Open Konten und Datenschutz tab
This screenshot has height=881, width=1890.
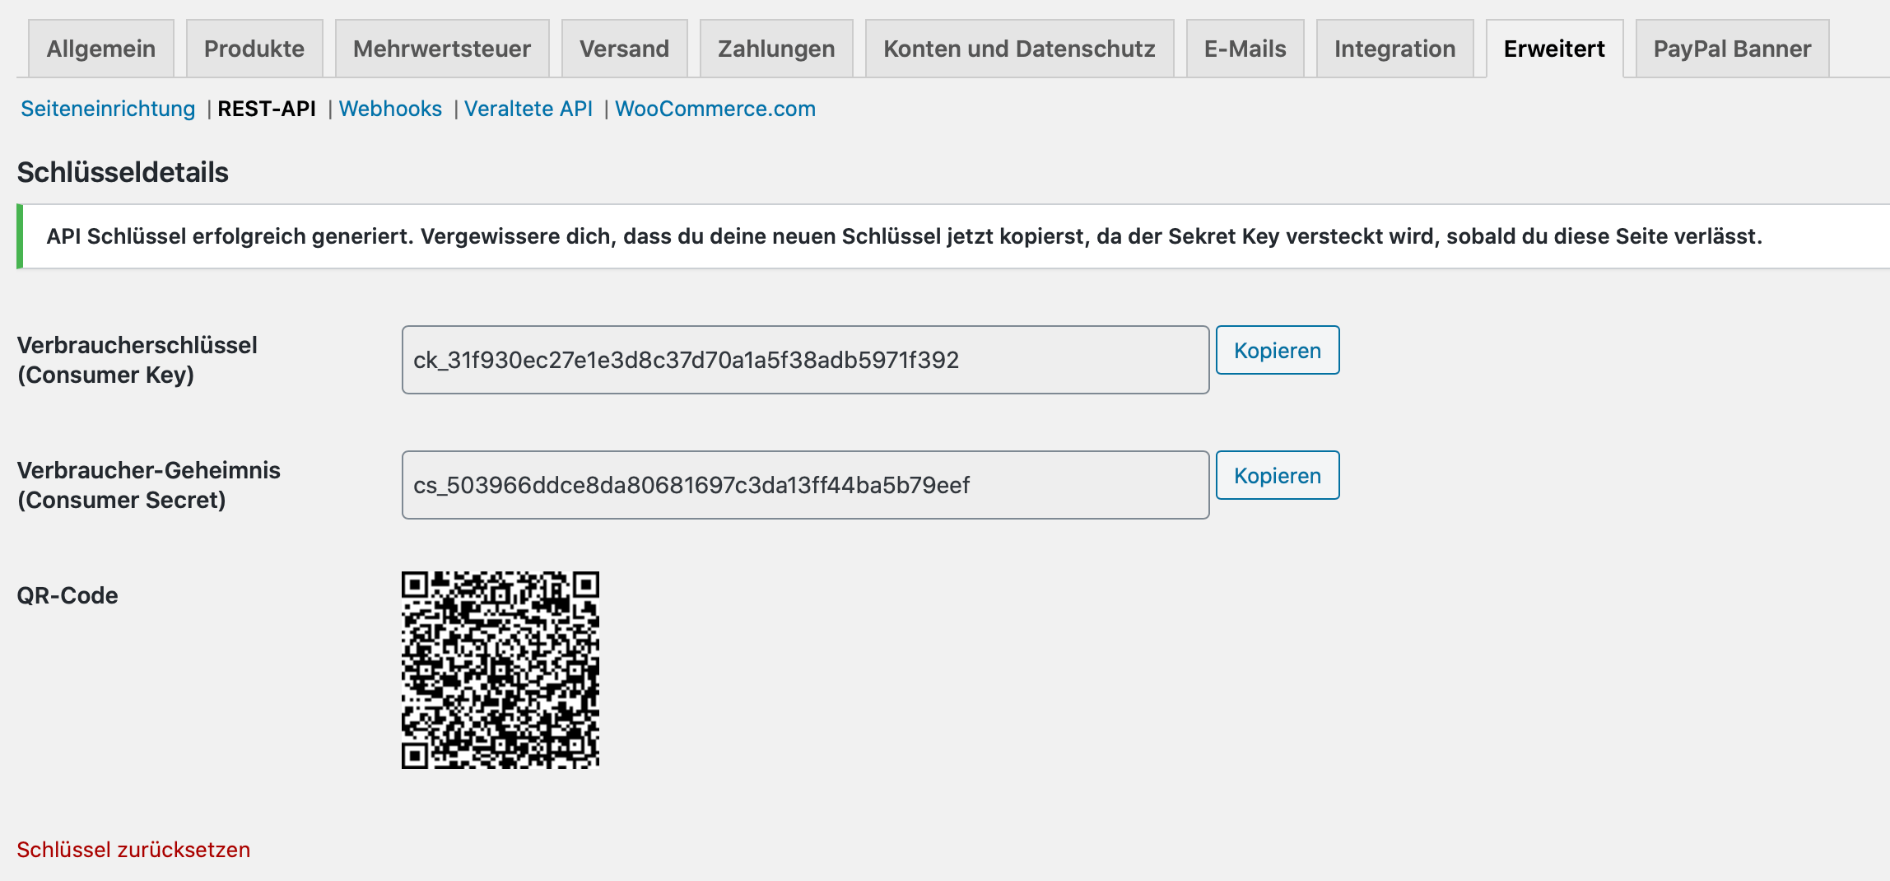pos(1019,49)
